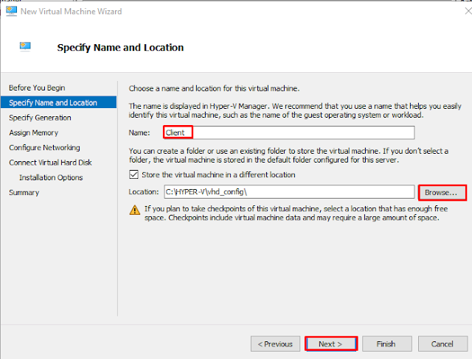Click the New Virtual Machine Wizard title text
This screenshot has width=472, height=359.
[71, 12]
